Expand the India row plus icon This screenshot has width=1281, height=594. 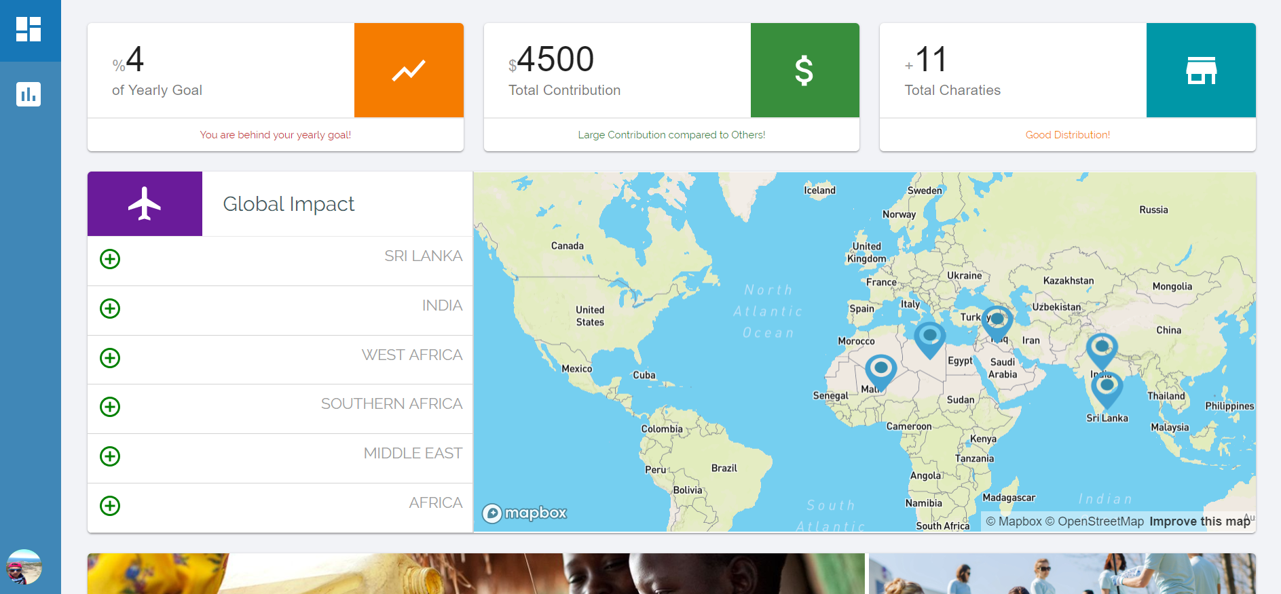pos(110,309)
